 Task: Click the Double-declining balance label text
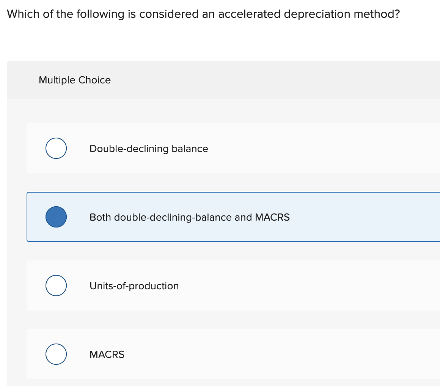(x=148, y=149)
